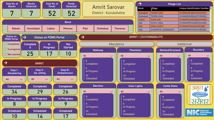Viewport: 214px width, 120px height.
Task: Click the NIC National Informatics Centre logo
Action: coord(199,112)
